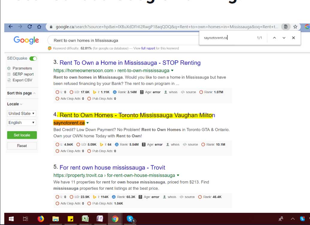
Task: Go to next find match
Action: [284, 38]
